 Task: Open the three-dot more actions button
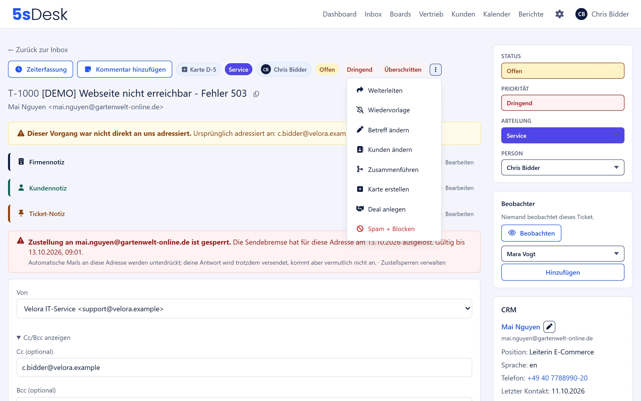[435, 69]
